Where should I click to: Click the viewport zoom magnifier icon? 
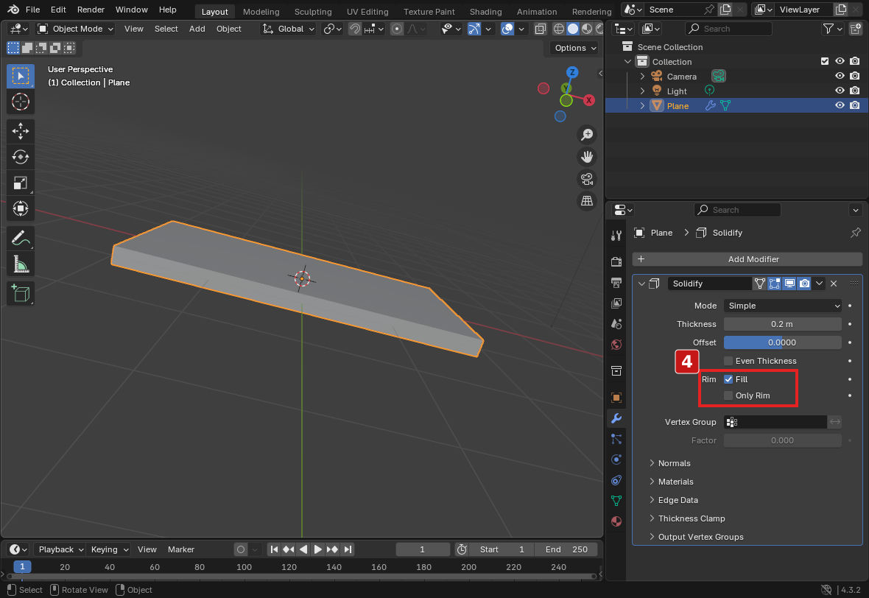[x=587, y=135]
